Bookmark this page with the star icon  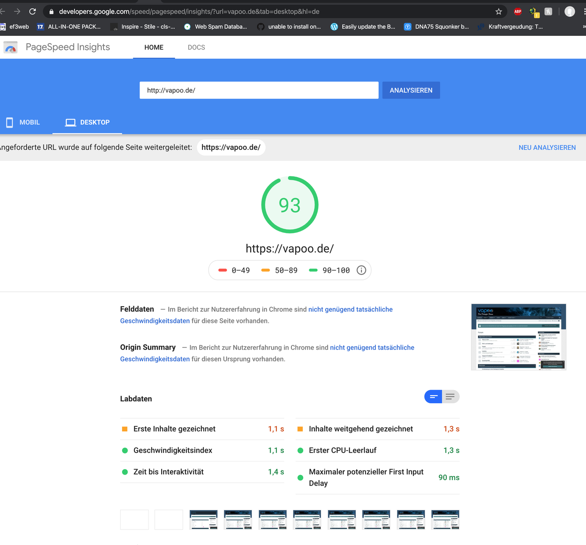[498, 11]
